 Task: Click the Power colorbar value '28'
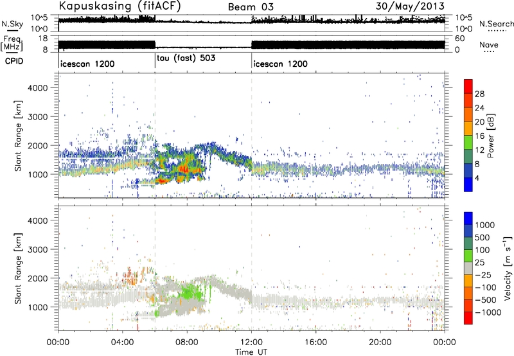[x=479, y=94]
